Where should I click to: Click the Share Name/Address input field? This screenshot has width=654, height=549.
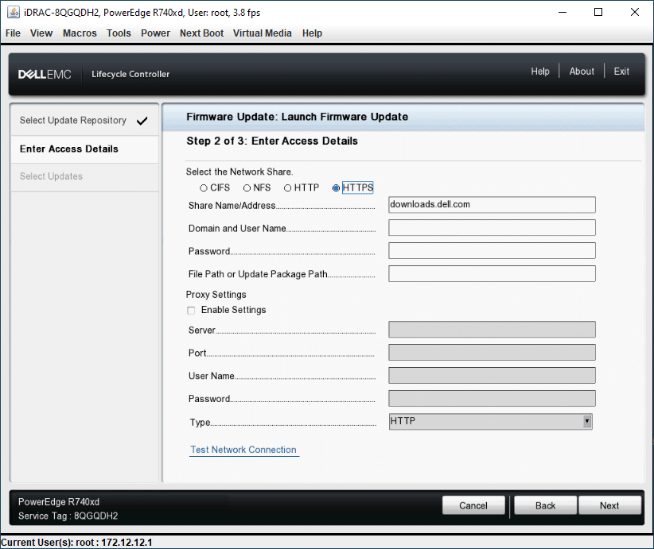[492, 205]
